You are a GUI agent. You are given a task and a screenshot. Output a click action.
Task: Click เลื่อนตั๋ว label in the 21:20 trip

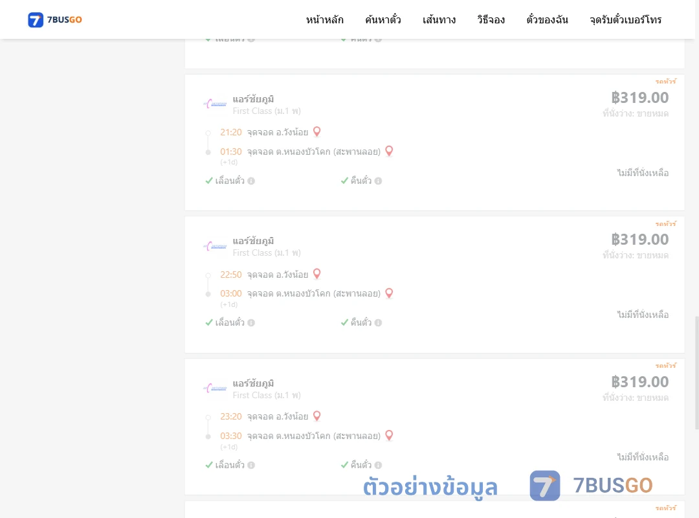click(x=230, y=180)
